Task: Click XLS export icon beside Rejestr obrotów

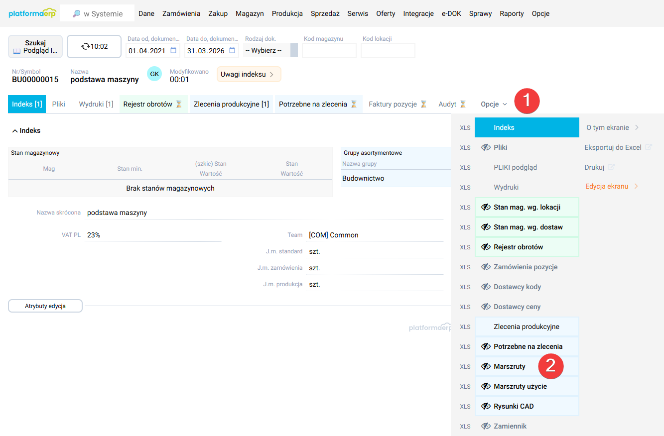Action: pos(465,247)
